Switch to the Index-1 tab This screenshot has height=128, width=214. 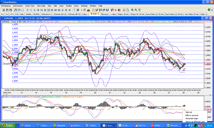click(86, 14)
